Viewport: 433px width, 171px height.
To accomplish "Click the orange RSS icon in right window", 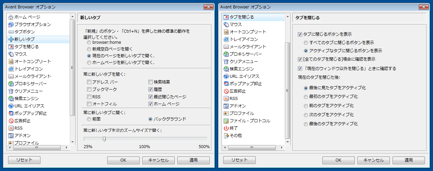I will (x=226, y=99).
